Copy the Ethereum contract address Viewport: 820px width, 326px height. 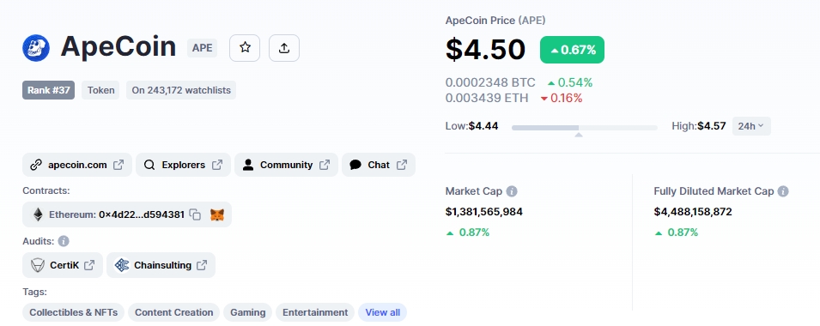click(x=195, y=214)
